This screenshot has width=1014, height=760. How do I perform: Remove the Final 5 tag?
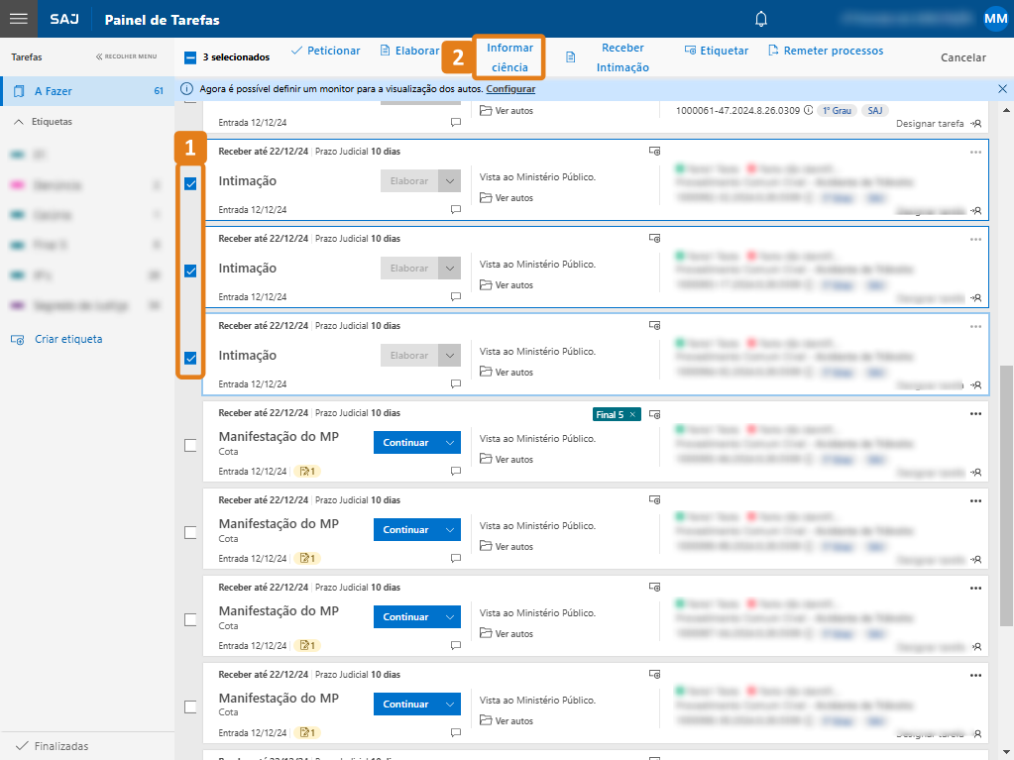point(633,414)
